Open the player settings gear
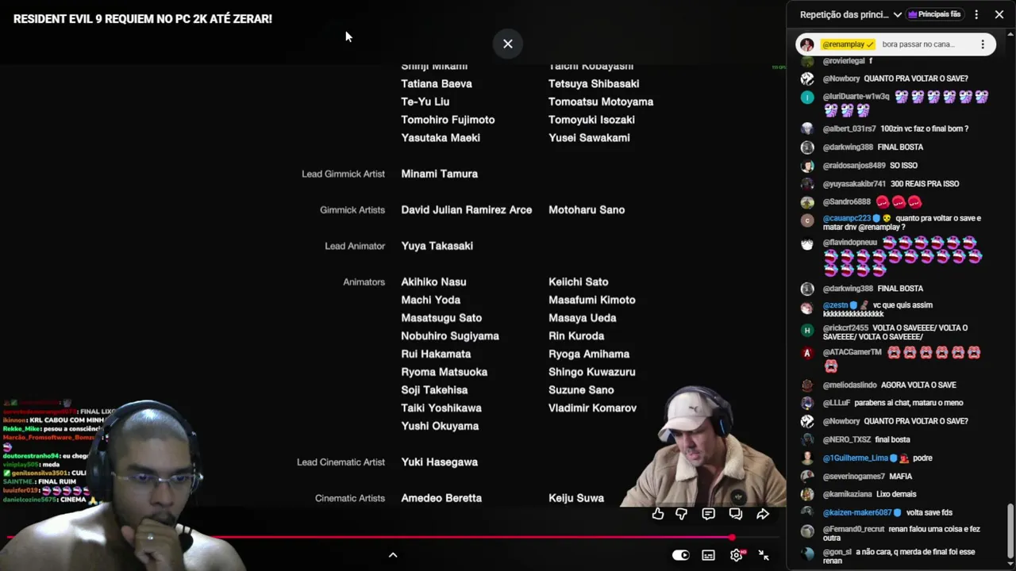Screen dimensions: 1016x571 (x=736, y=555)
